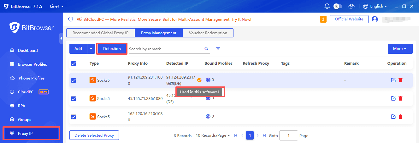Click the notification bell icon
Viewport: 419px width, 143px height.
pos(327,6)
